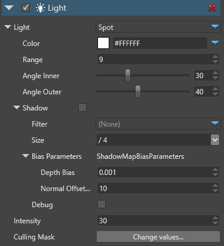Collapse the Bias Parameters section

pos(26,156)
